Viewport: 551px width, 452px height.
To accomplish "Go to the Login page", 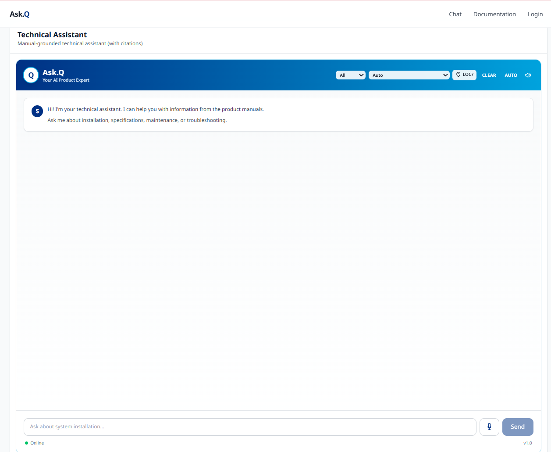I will click(535, 14).
